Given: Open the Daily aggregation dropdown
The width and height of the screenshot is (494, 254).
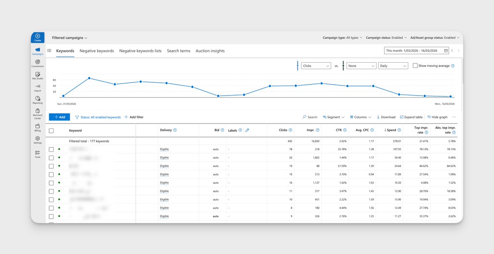Looking at the screenshot, I should click(x=393, y=65).
